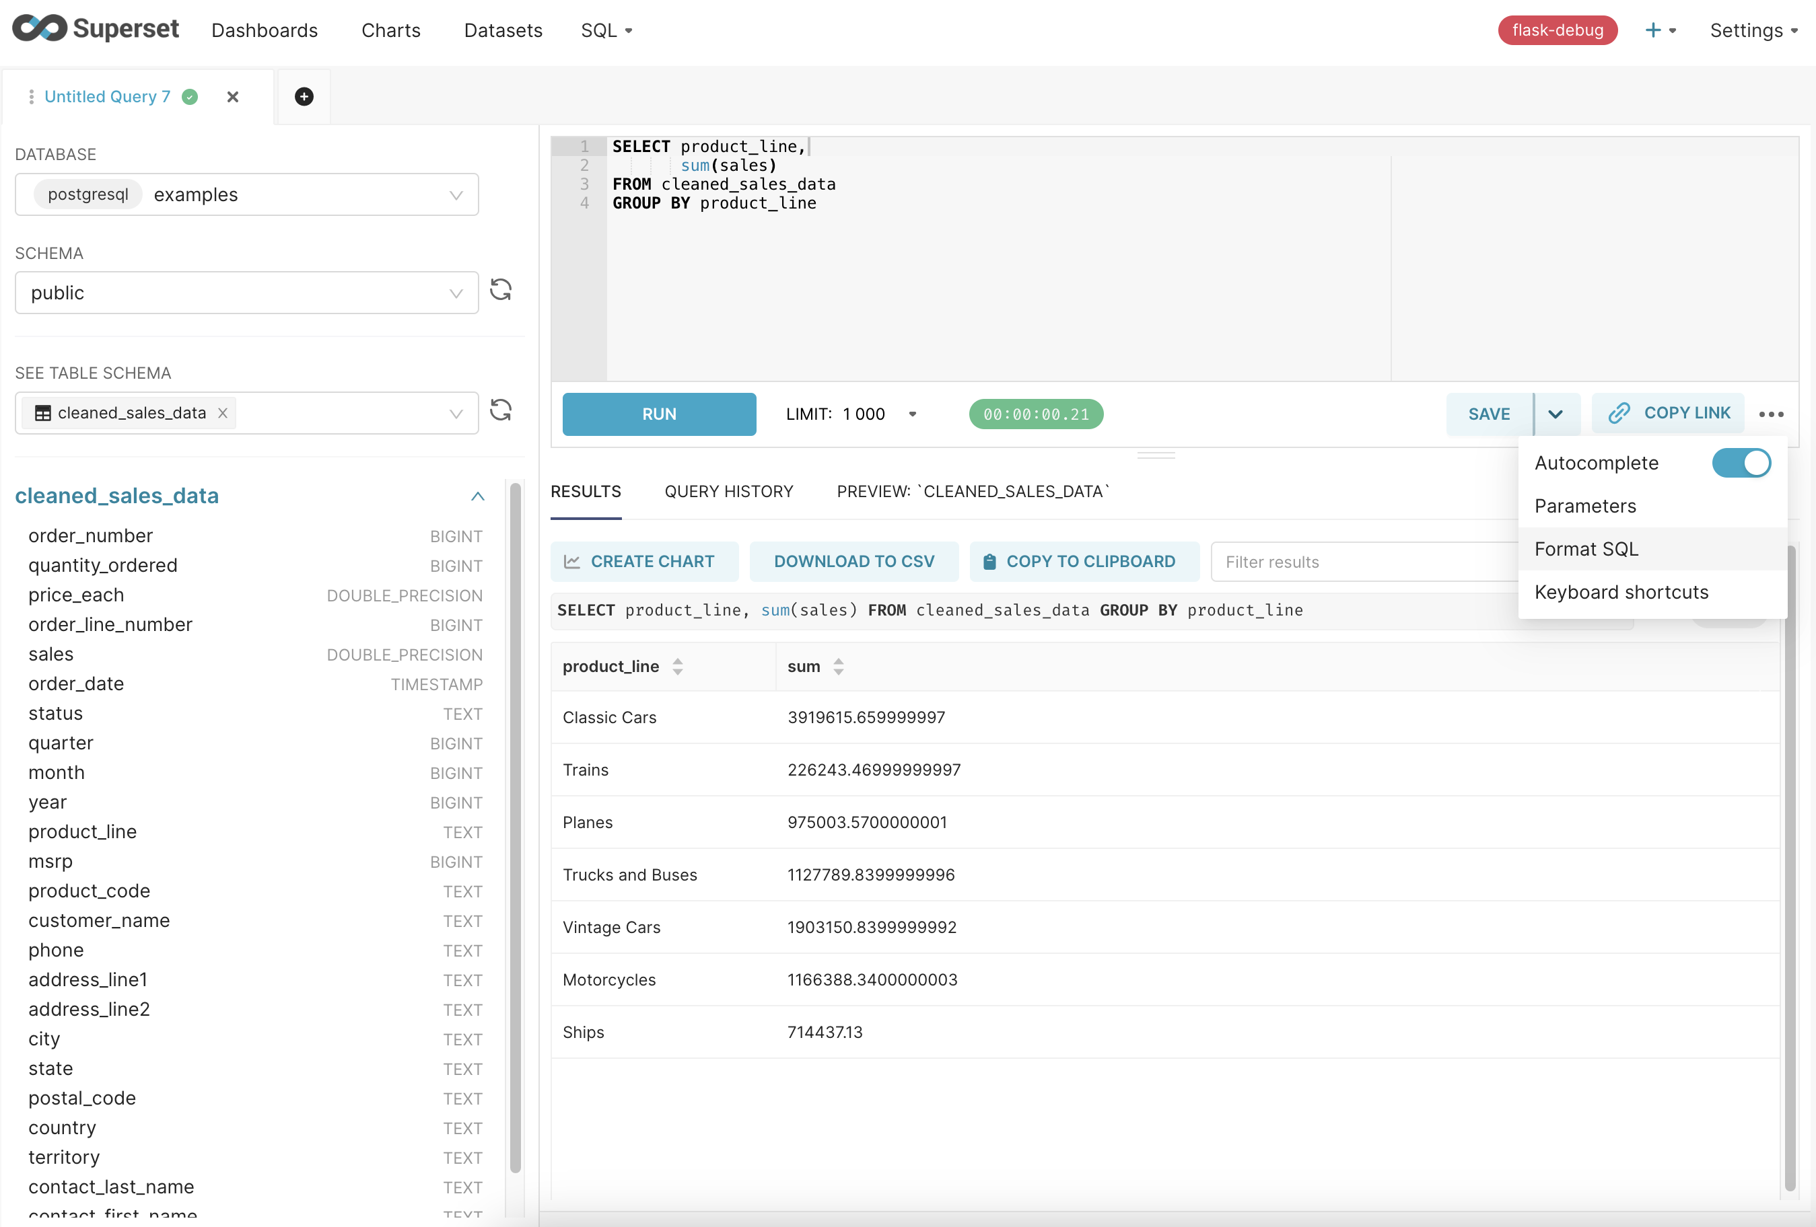Click the Superset logo
Viewport: 1816px width, 1227px height.
point(96,29)
